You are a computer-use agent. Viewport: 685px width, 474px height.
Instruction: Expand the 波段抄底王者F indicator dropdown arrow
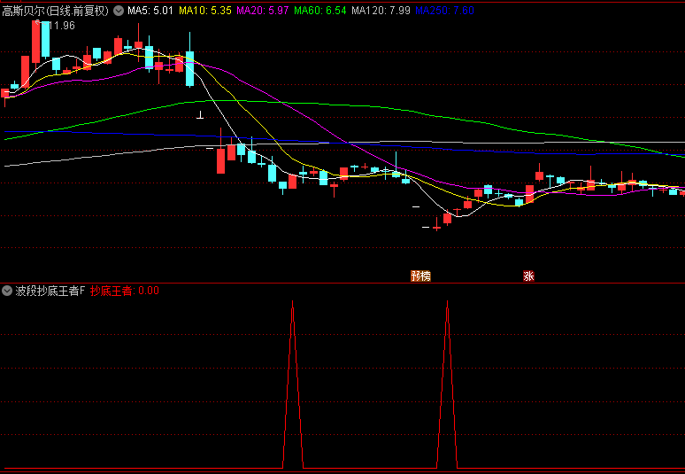coord(6,291)
